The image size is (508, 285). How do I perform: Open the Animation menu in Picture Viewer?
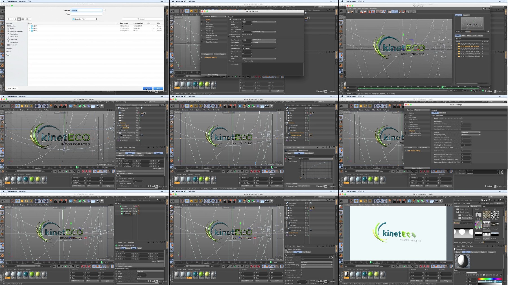(x=373, y=8)
